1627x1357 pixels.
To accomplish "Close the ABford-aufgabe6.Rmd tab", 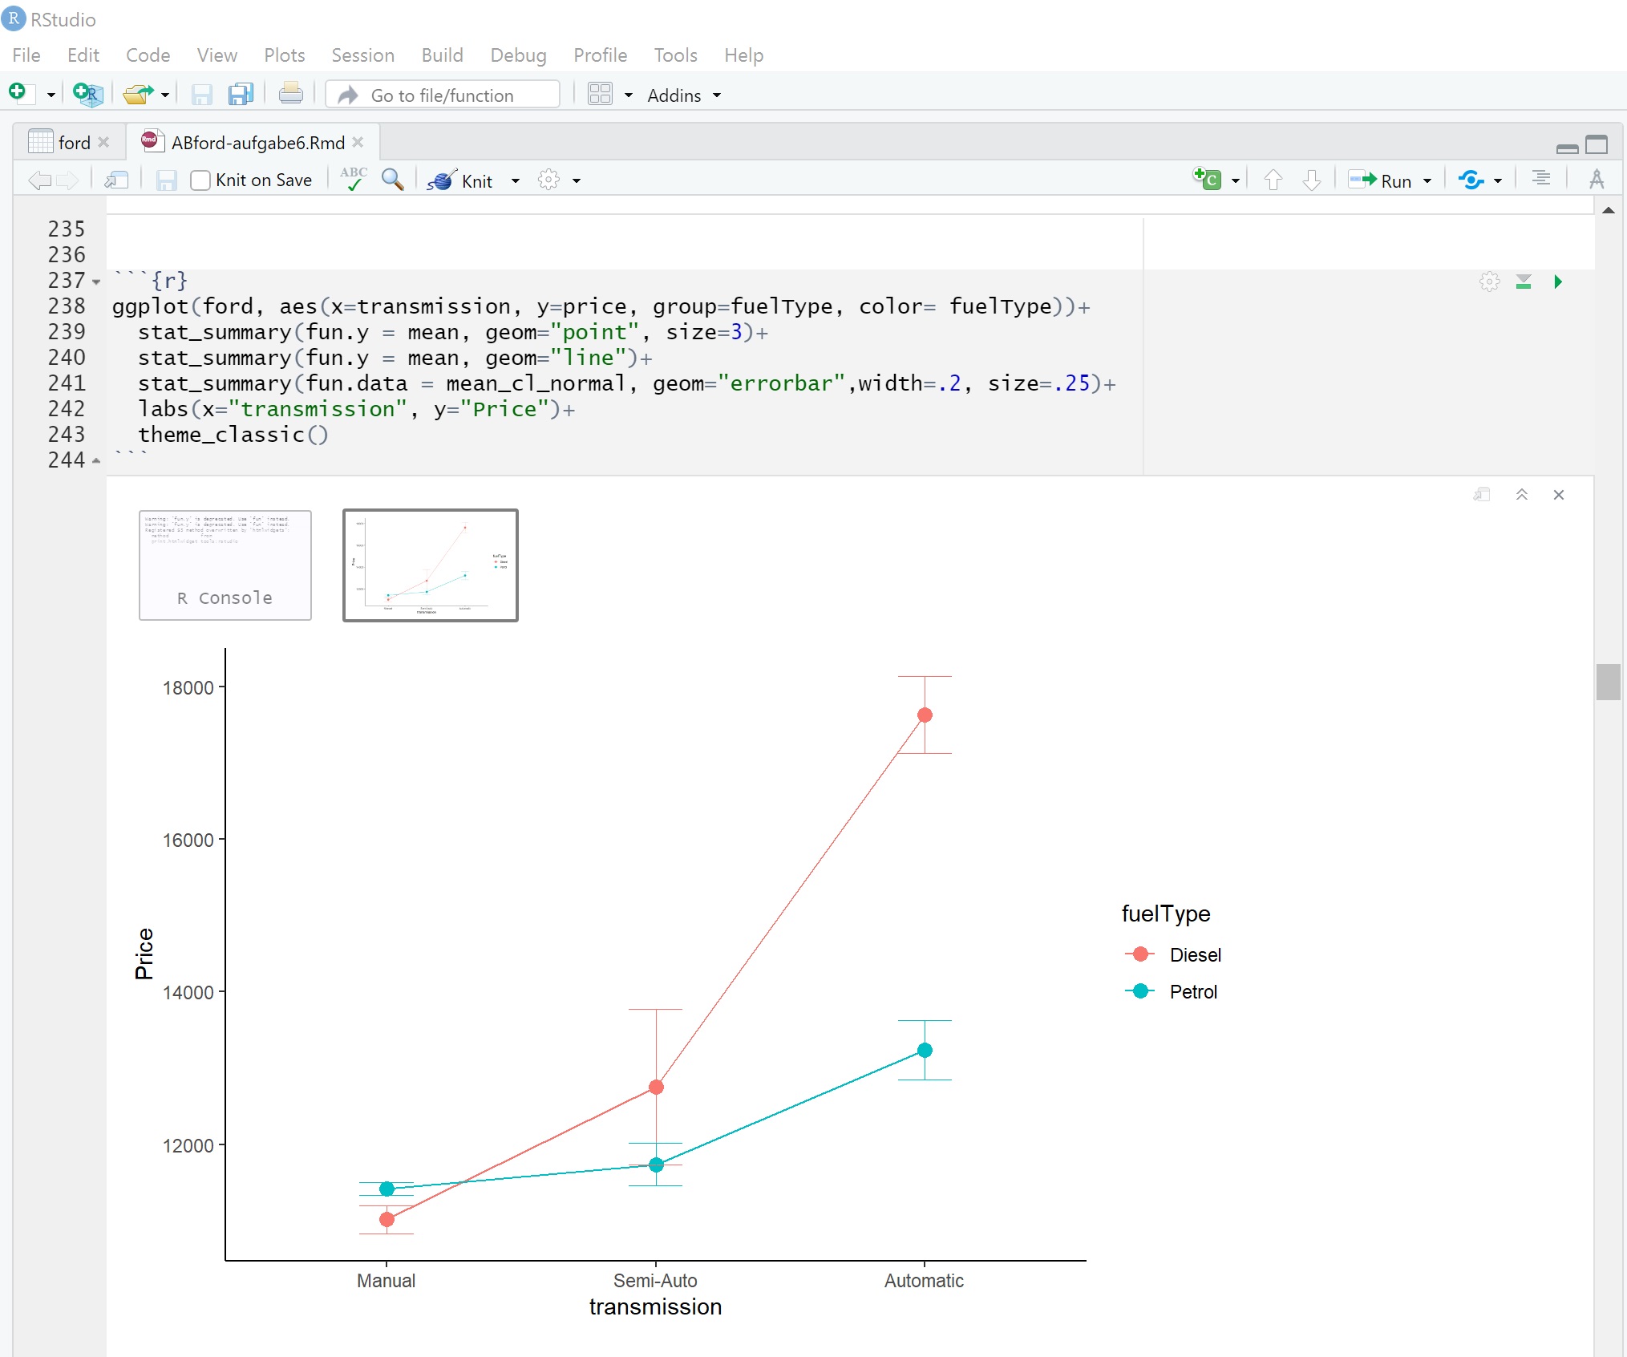I will [x=358, y=142].
